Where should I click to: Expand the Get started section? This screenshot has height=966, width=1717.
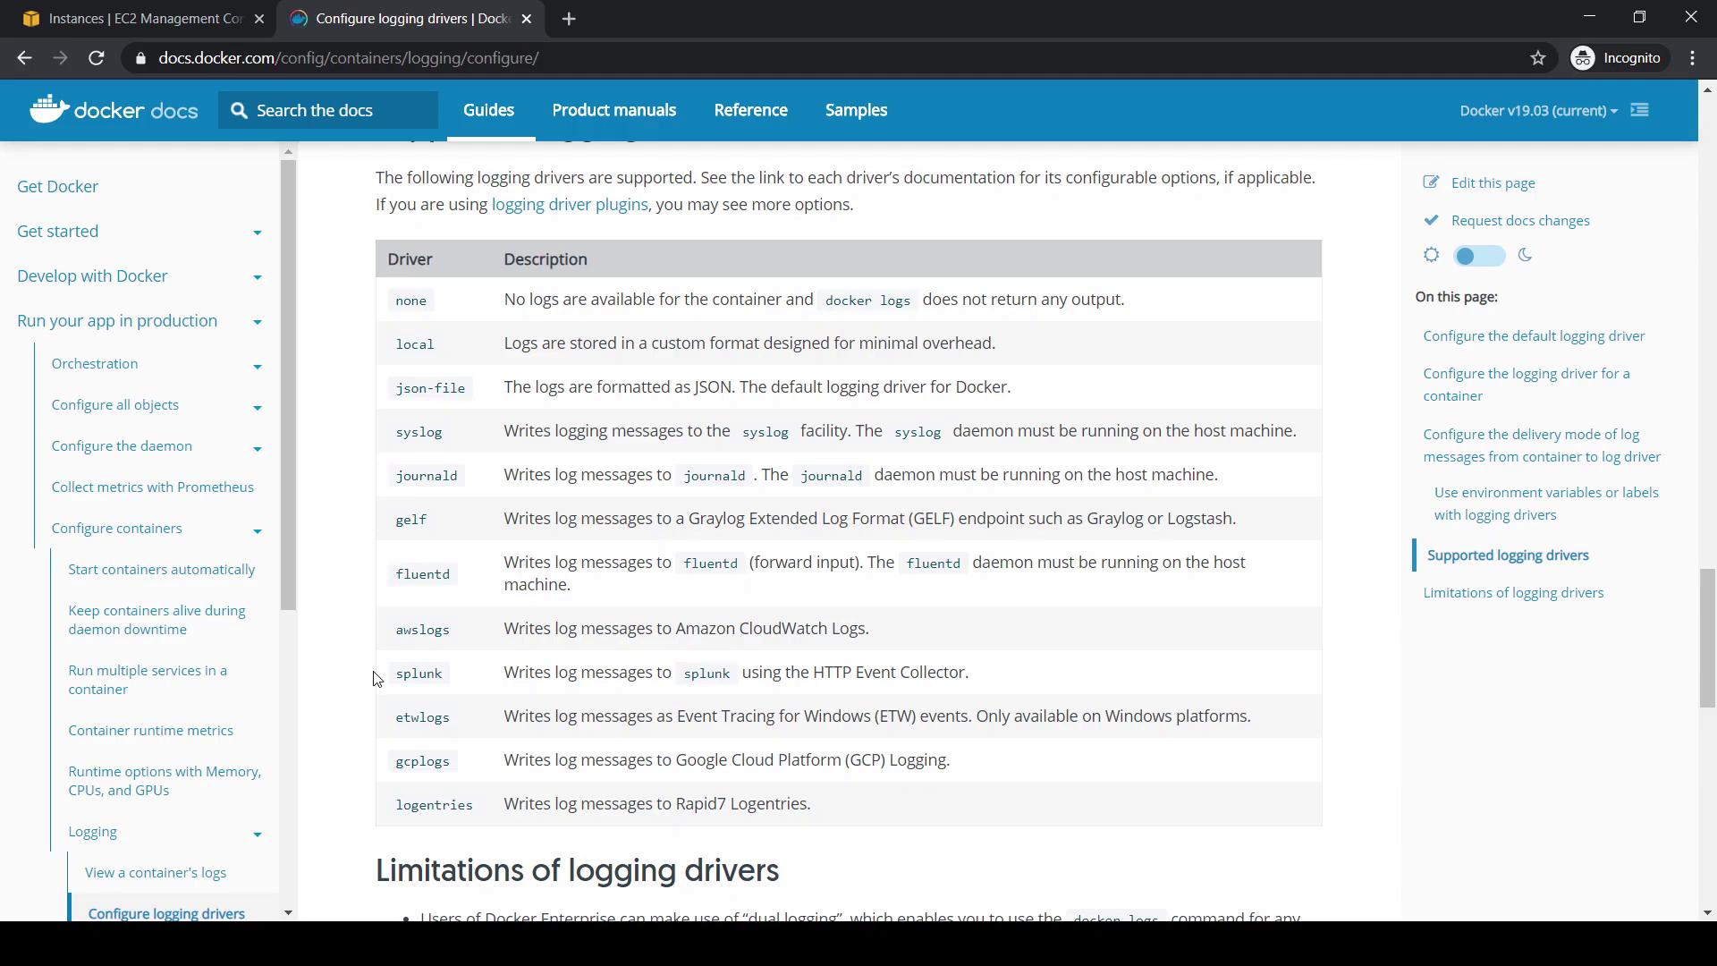pyautogui.click(x=258, y=233)
